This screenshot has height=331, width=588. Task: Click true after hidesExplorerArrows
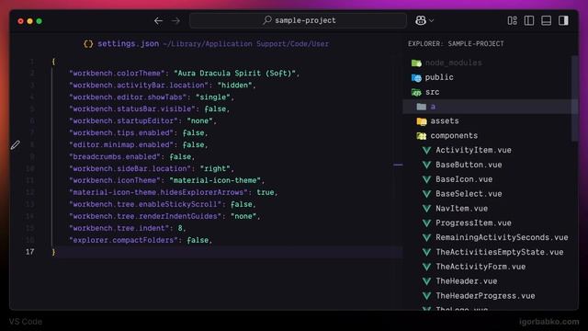(266, 192)
